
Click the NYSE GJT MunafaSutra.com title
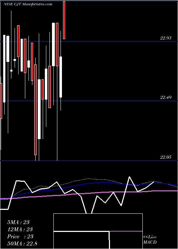(x=28, y=4)
